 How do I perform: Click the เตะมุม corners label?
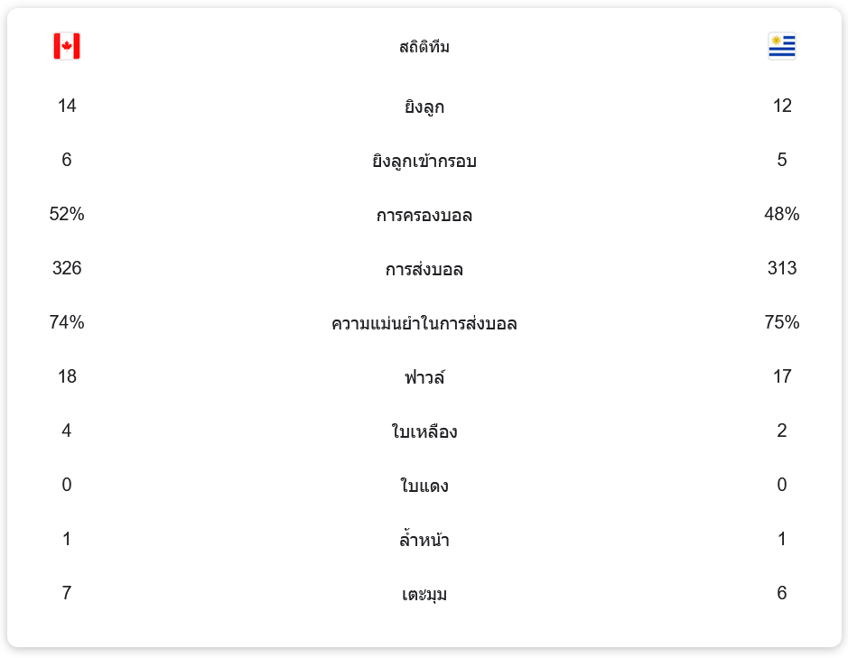pos(424,595)
